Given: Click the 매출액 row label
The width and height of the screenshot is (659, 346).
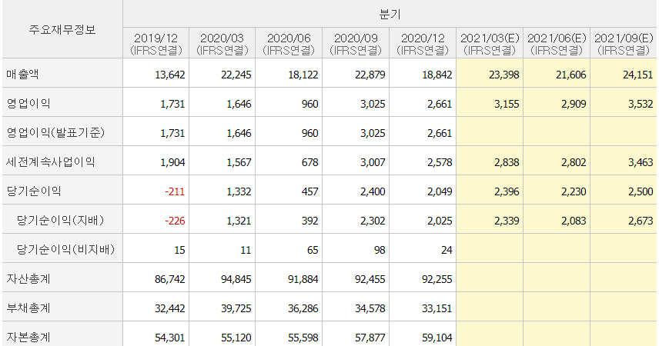Looking at the screenshot, I should pos(22,75).
